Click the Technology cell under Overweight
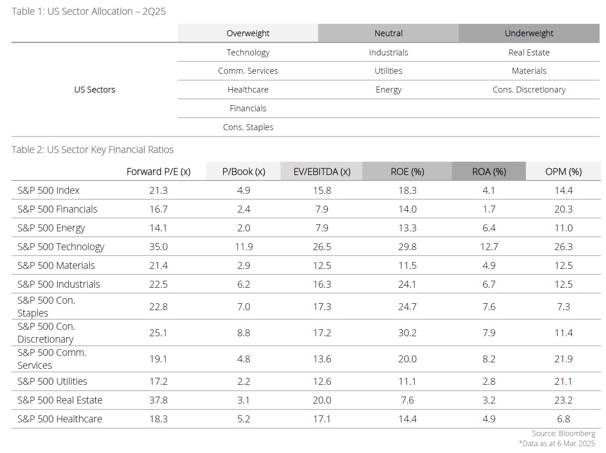The width and height of the screenshot is (606, 453). [x=248, y=52]
